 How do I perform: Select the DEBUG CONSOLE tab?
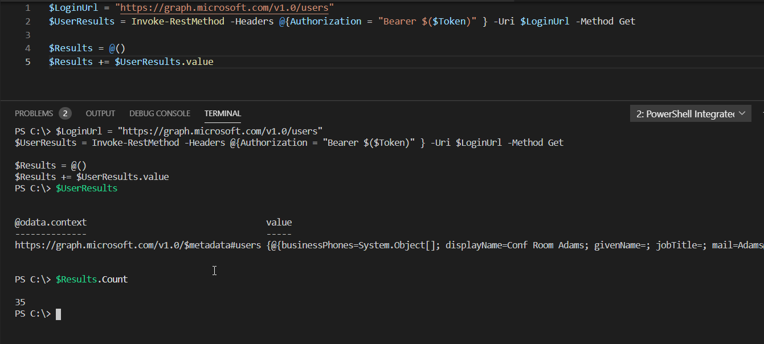pos(160,113)
